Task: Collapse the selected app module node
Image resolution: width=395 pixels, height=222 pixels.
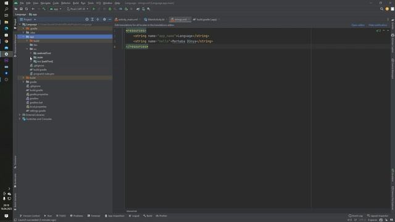Action: pos(23,37)
